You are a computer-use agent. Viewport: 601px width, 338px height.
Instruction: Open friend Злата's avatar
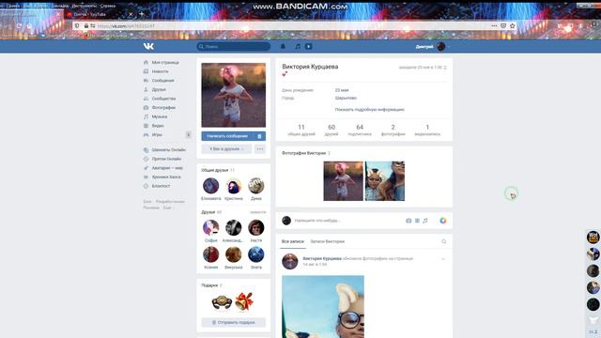(256, 254)
